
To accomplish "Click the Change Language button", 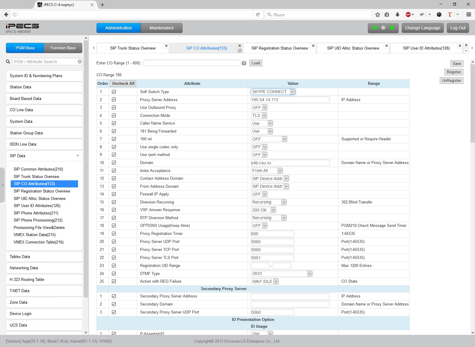I will click(422, 28).
